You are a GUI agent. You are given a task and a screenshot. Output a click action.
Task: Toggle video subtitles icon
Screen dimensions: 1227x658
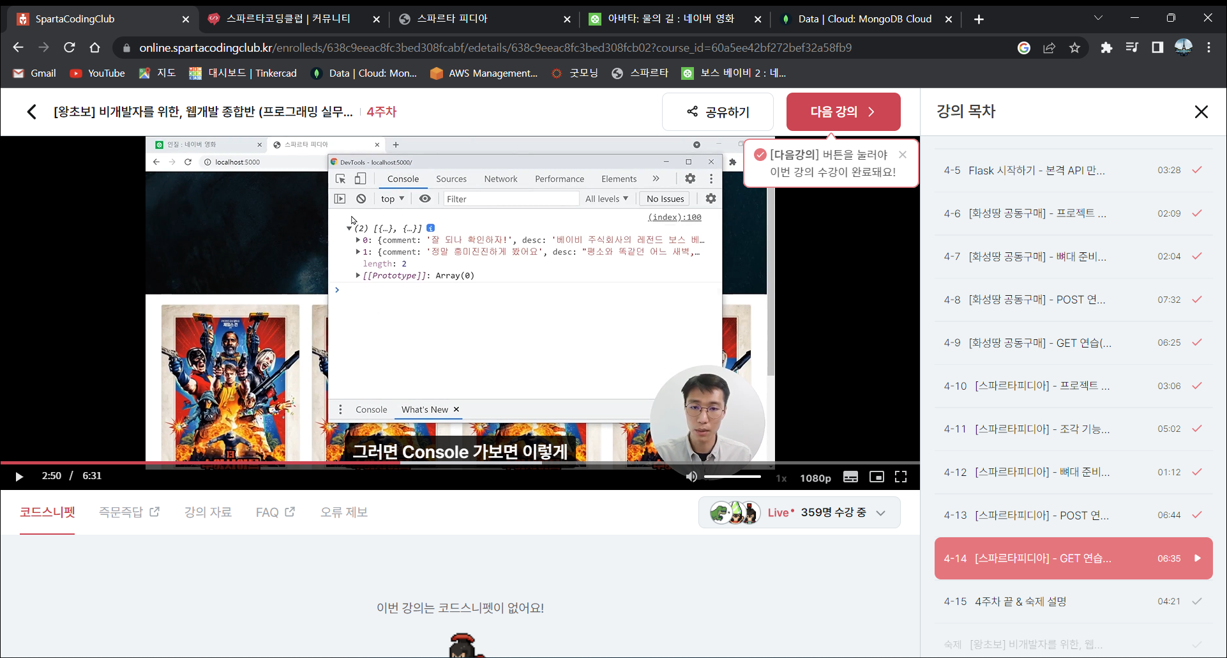coord(850,477)
